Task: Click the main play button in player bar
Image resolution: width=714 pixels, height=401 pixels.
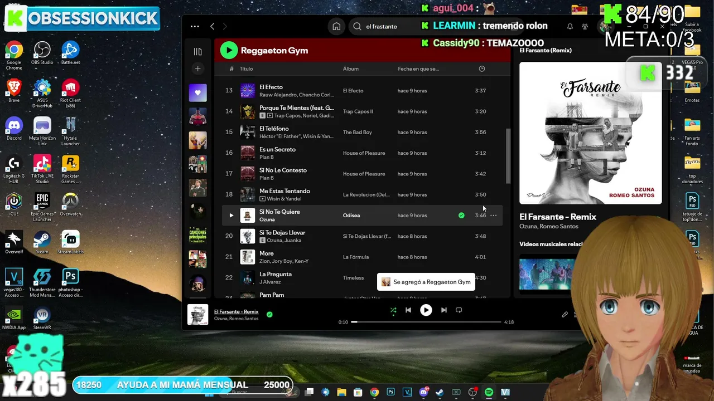Action: click(426, 310)
